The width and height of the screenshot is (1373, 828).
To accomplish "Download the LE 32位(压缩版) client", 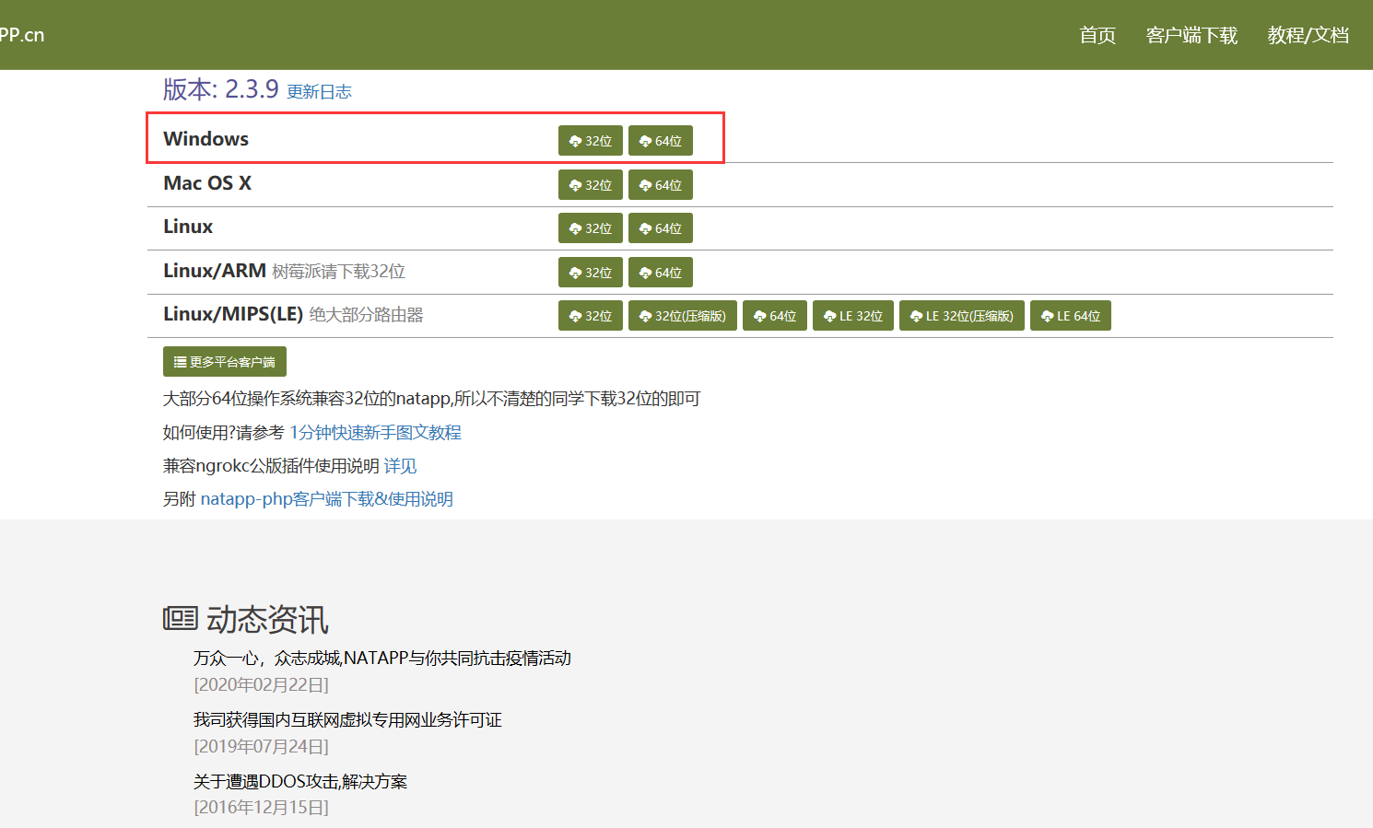I will (x=961, y=315).
